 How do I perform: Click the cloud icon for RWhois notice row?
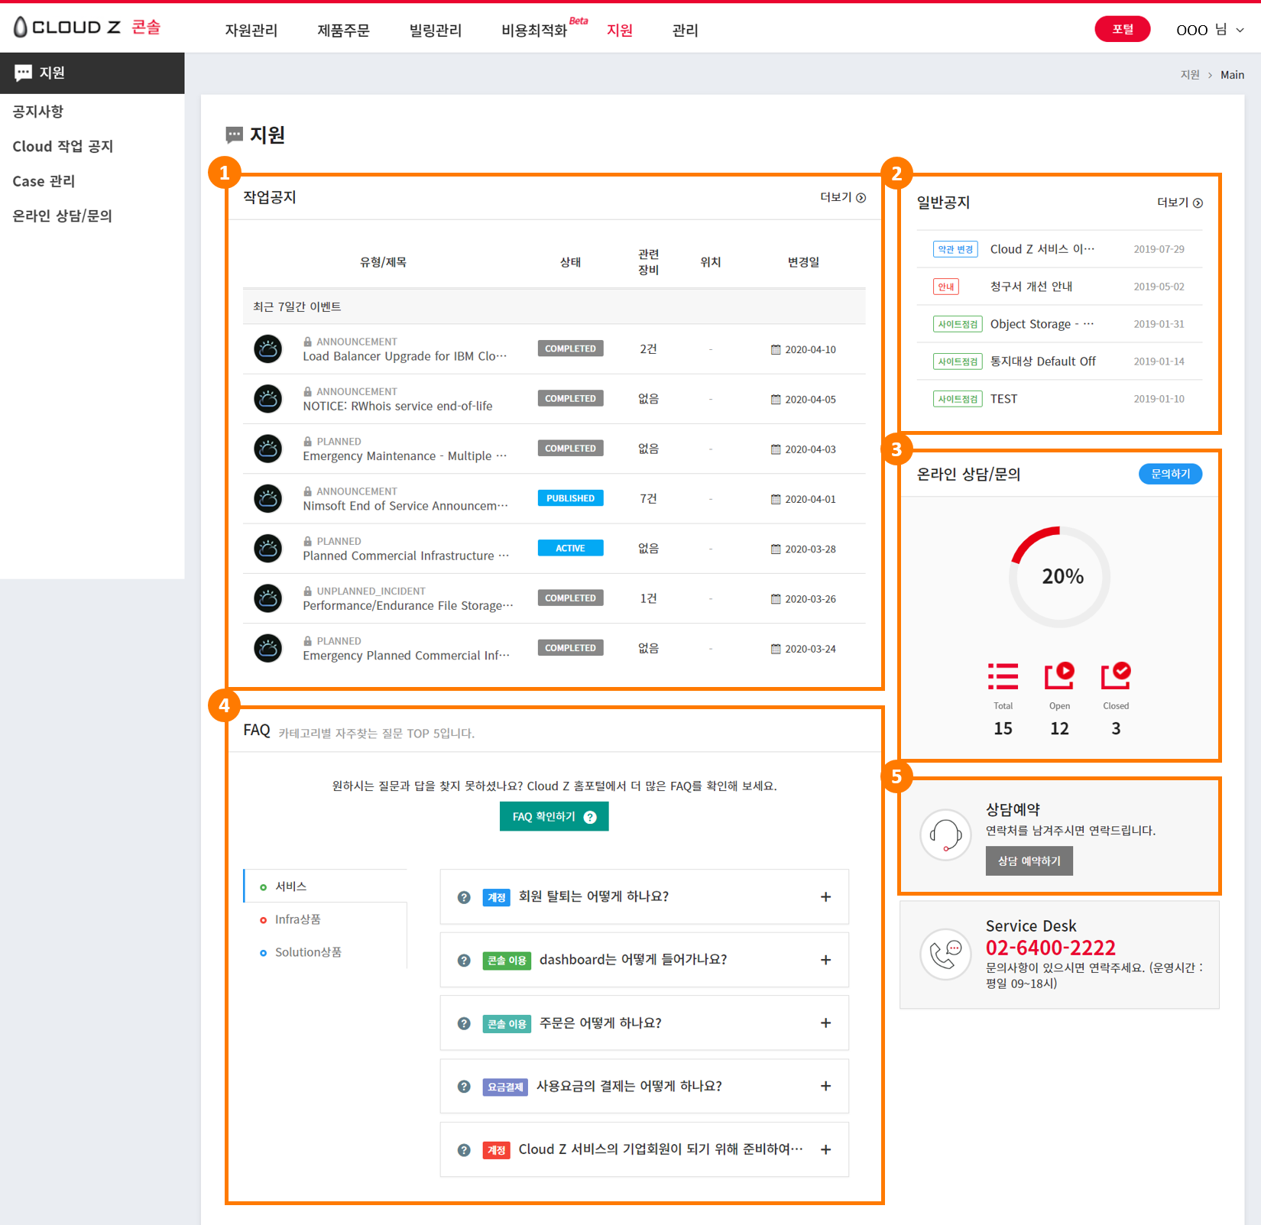click(x=268, y=399)
